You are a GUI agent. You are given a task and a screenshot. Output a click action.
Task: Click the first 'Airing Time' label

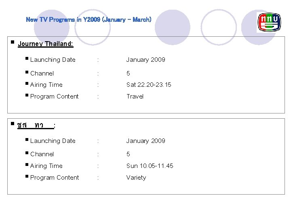[x=46, y=85]
